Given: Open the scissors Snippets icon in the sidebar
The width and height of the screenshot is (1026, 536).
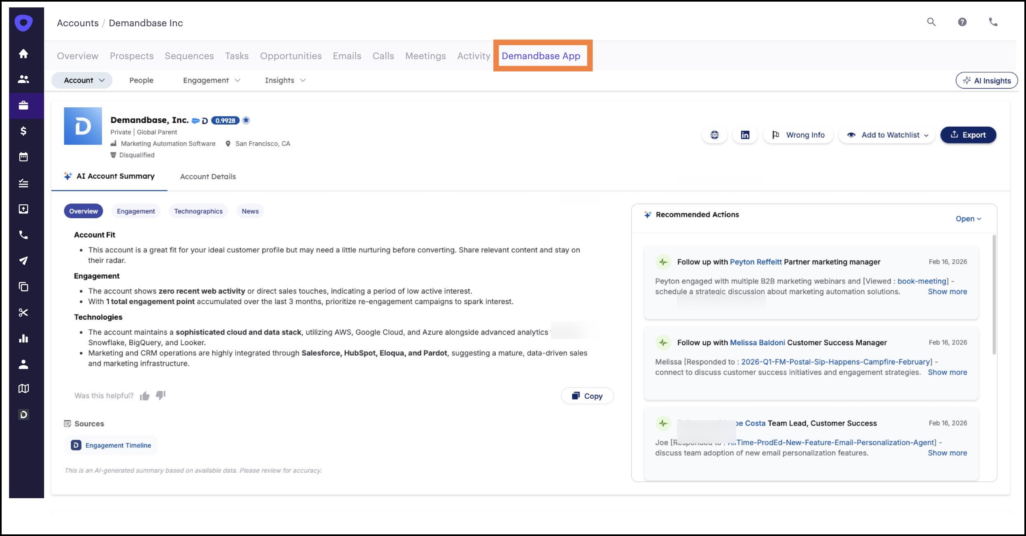Looking at the screenshot, I should point(23,312).
